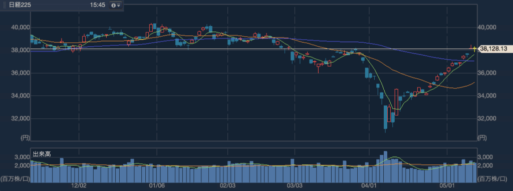Screen dimensions: 513x191
Task: Click the left (百万株/口) volume unit label
Action: coord(15,178)
